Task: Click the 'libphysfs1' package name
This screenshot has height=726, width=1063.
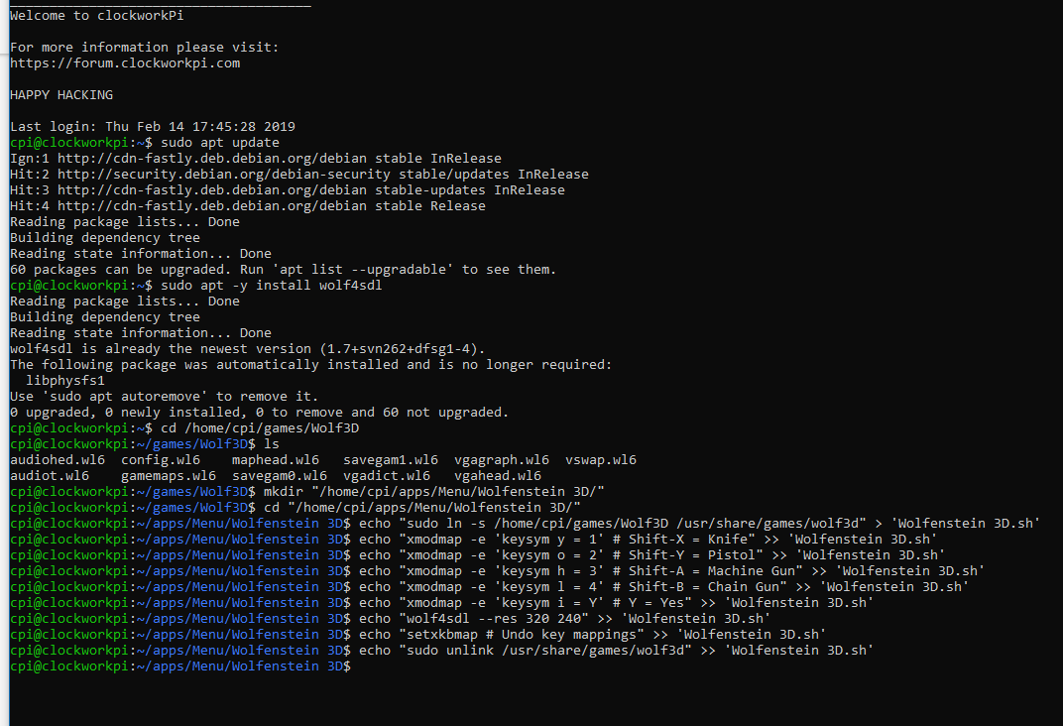Action: [65, 381]
